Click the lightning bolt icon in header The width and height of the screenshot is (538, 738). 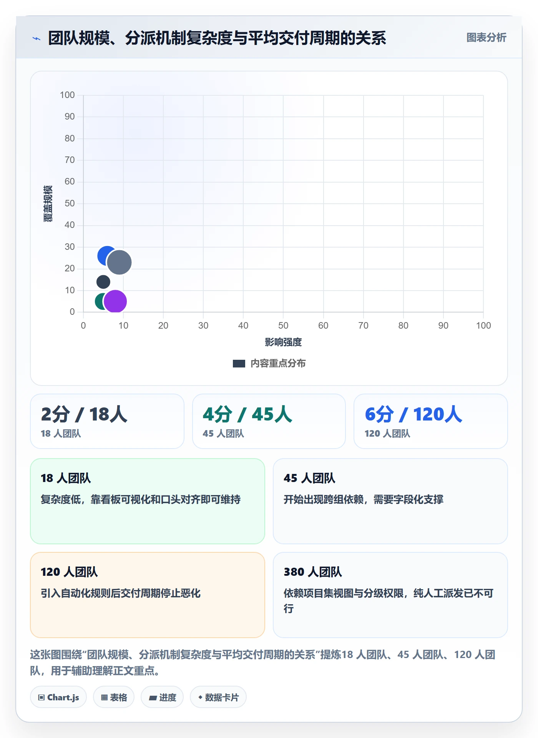(x=37, y=38)
